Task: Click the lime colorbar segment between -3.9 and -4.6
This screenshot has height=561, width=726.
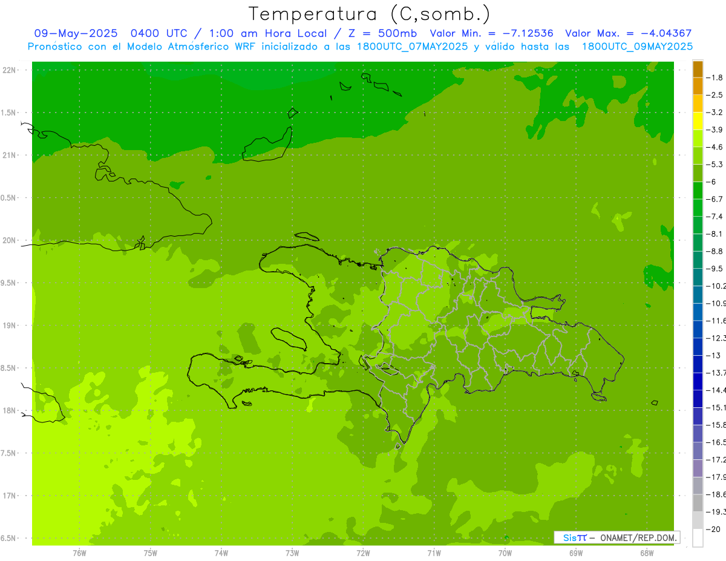Action: (698, 139)
